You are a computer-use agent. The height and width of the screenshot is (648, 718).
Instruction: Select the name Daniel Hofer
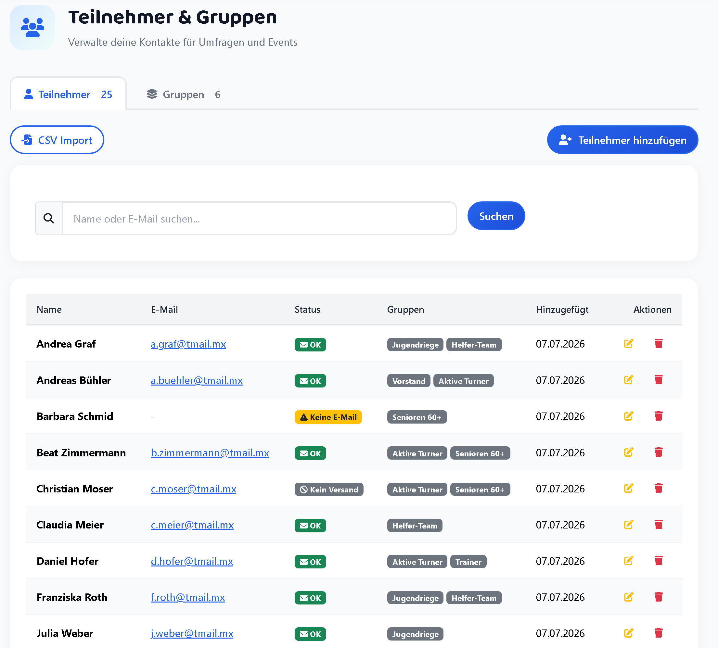tap(67, 561)
